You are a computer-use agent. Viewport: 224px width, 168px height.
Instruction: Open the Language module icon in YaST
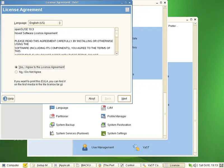click(52, 108)
